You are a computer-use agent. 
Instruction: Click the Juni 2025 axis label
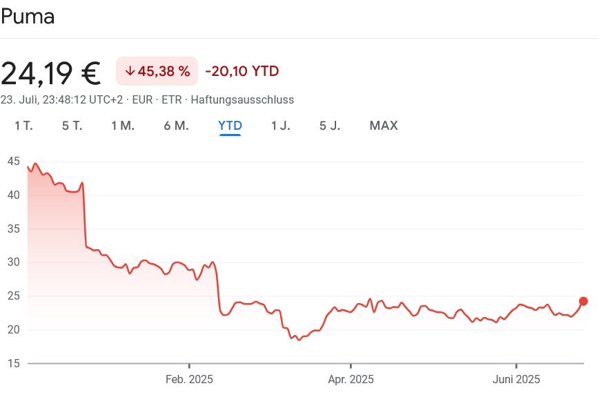click(x=516, y=379)
